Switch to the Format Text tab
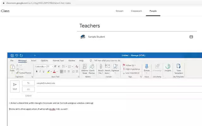 click(58, 60)
